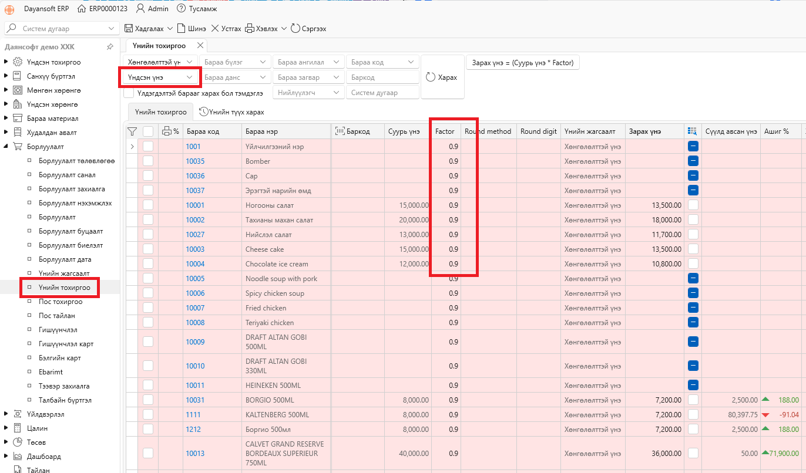Open Тусламж help icon
The height and width of the screenshot is (473, 806).
(181, 9)
